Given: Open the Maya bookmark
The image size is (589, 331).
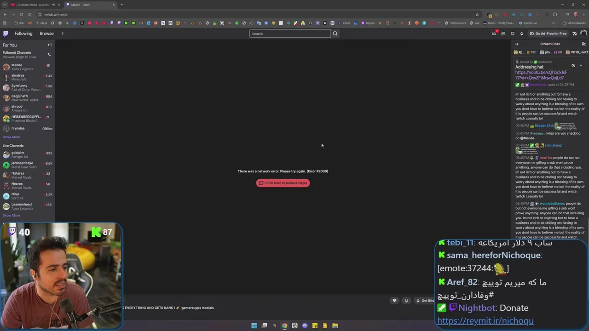Looking at the screenshot, I should (x=42, y=23).
